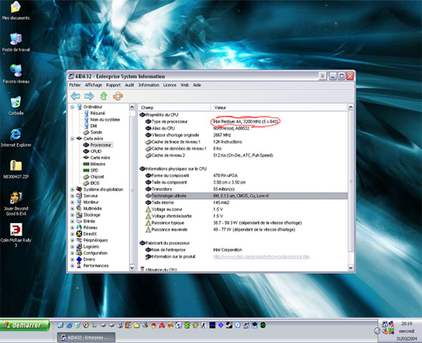
Task: Select the Configuration tree node
Action: (x=95, y=253)
